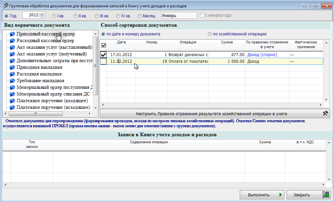
Task: Decrease the year with spinner down arrow
Action: [x=42, y=16]
